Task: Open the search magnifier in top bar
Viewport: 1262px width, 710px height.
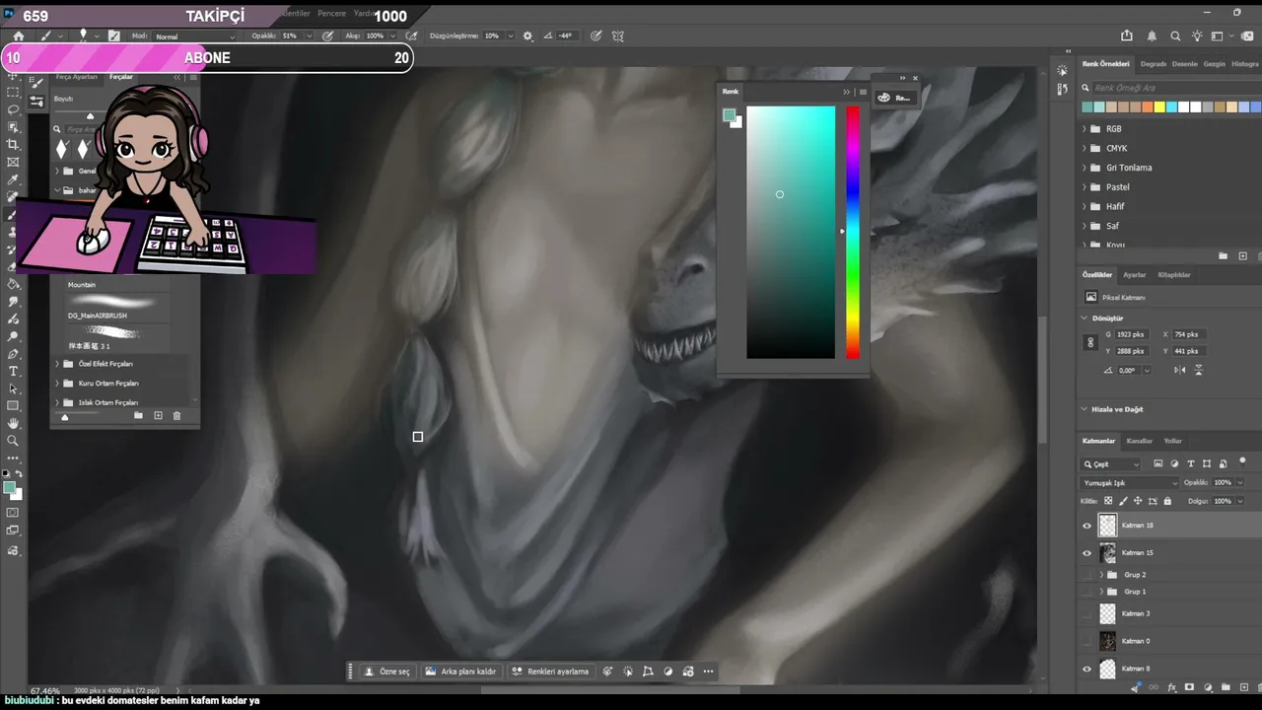Action: point(1175,35)
